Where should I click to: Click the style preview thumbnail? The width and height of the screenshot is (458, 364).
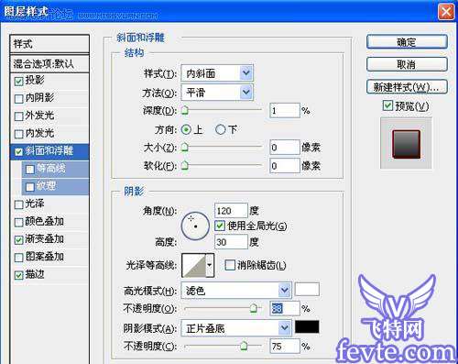tap(407, 144)
